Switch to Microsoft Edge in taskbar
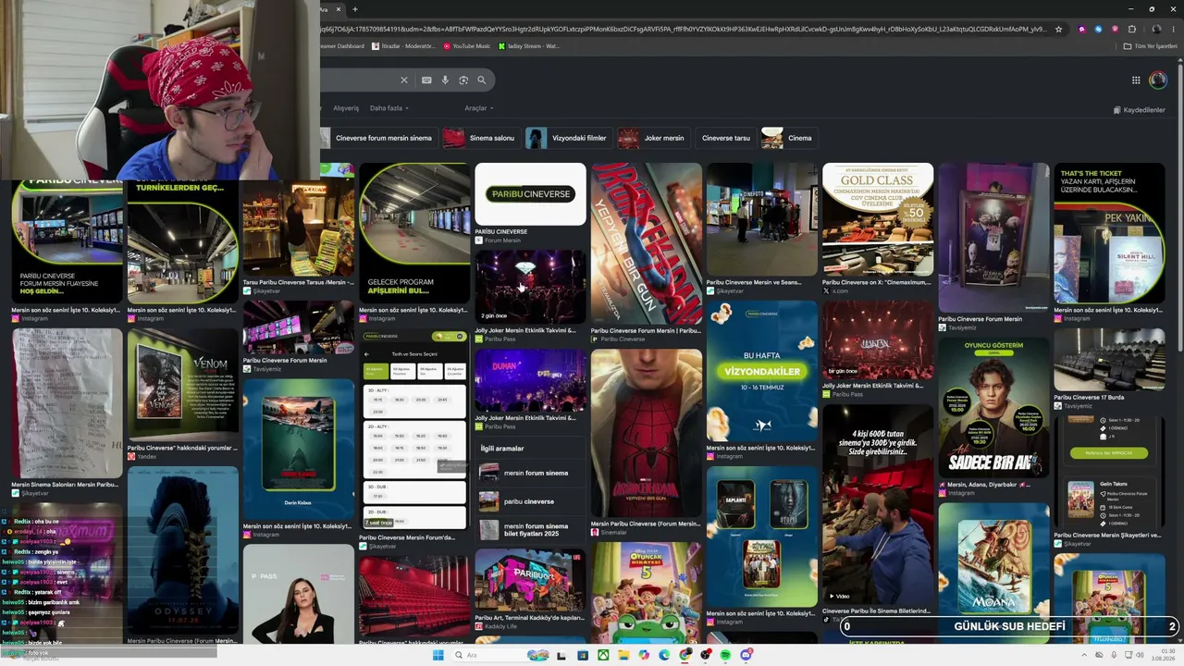This screenshot has width=1184, height=666. [664, 655]
